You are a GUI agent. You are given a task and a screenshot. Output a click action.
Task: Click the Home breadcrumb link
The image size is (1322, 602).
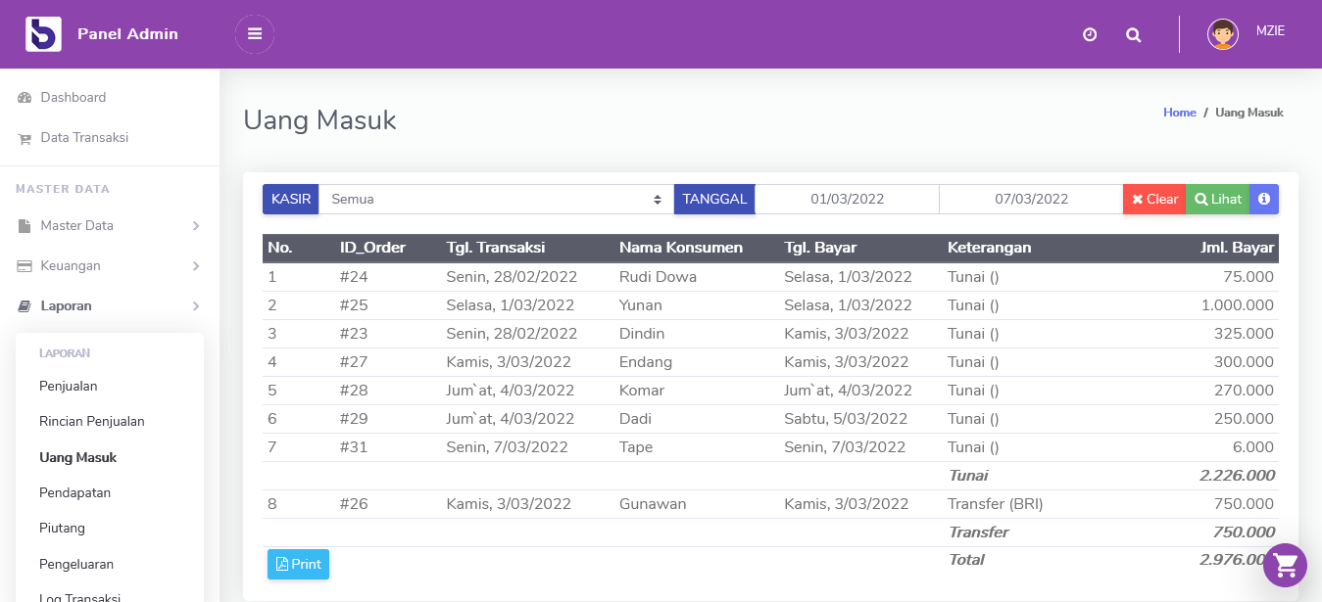coord(1180,113)
